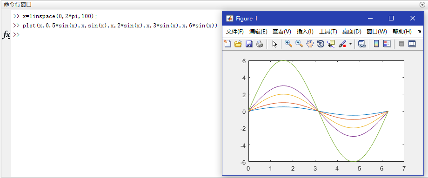Open the 文件(F) menu in Figure 1
This screenshot has width=428, height=178.
click(x=235, y=32)
